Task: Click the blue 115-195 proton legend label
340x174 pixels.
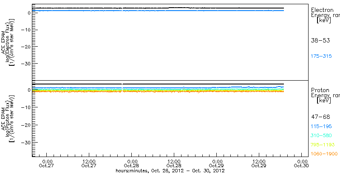Action: click(x=321, y=126)
